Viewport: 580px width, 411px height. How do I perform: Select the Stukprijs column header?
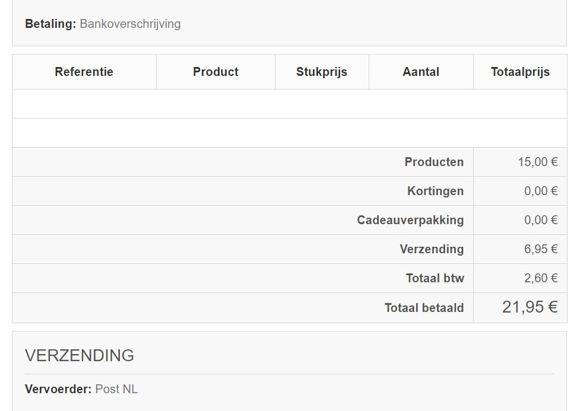(x=322, y=72)
